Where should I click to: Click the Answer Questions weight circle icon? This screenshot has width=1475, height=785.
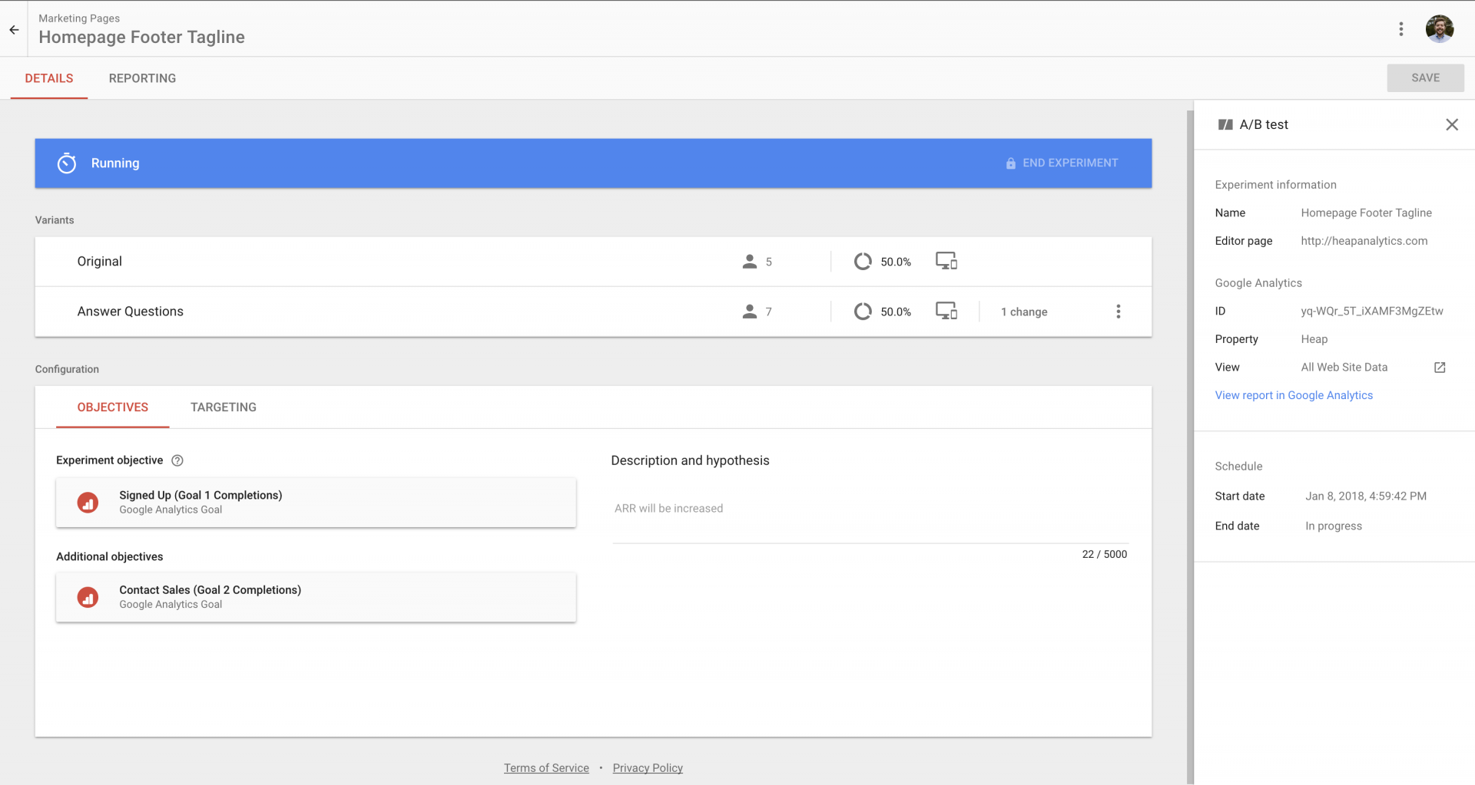coord(863,312)
